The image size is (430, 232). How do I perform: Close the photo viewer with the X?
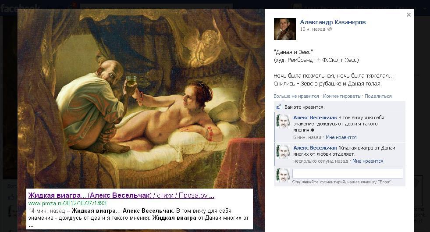(409, 15)
